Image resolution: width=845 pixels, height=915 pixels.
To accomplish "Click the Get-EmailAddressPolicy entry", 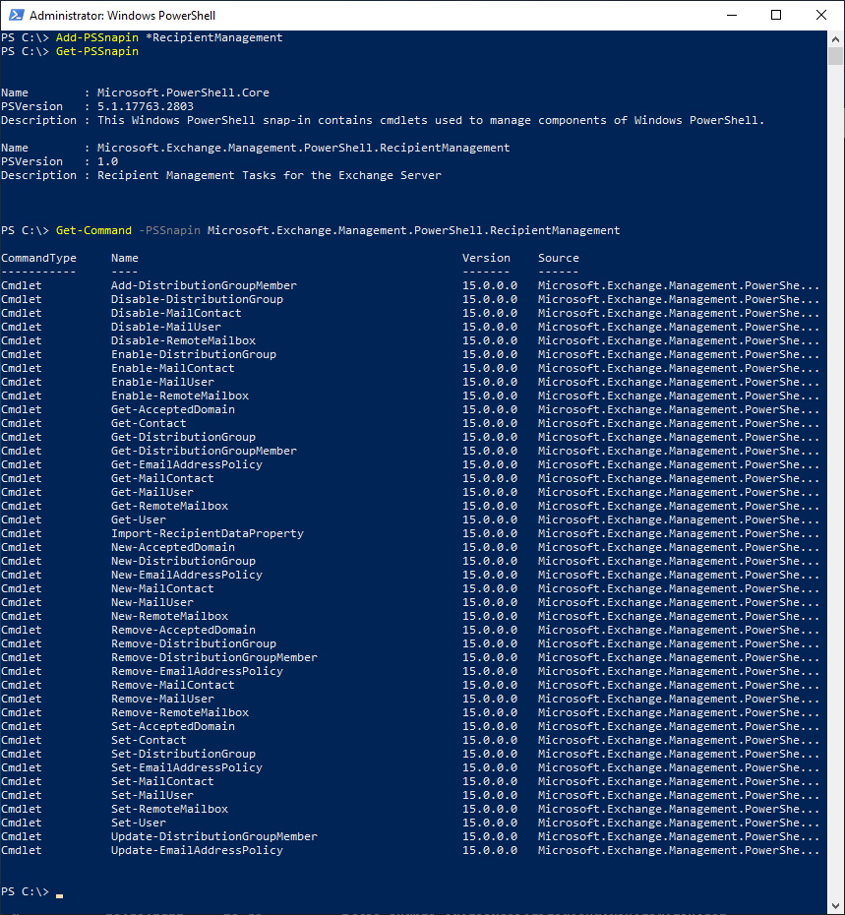I will click(x=187, y=464).
